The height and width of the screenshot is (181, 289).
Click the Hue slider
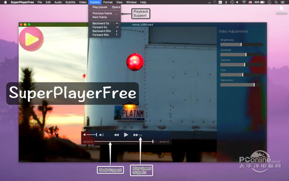tap(242, 75)
